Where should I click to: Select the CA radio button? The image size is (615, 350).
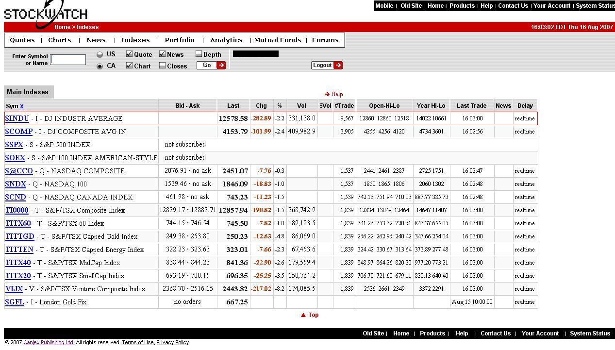pos(100,66)
